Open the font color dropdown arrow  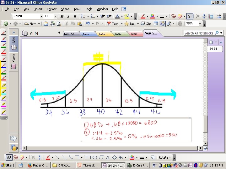[122, 16]
